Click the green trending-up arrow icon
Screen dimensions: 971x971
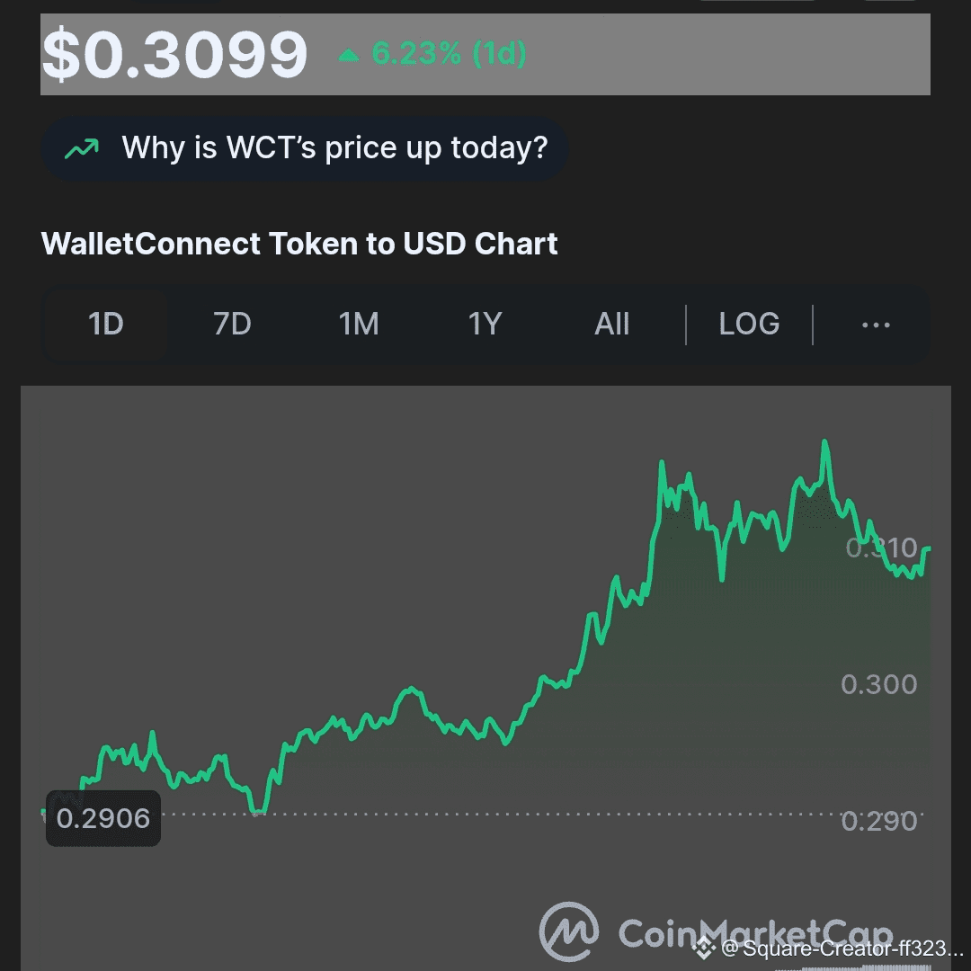(x=82, y=148)
